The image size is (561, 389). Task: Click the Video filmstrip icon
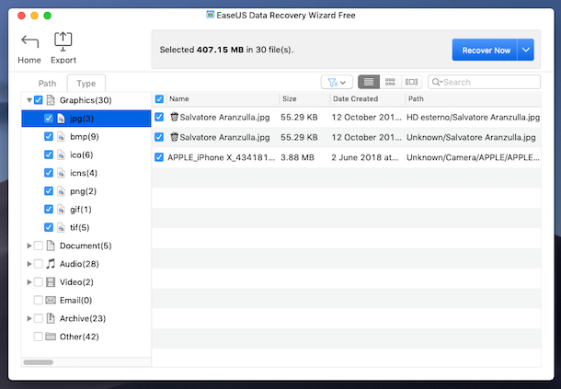(x=51, y=282)
